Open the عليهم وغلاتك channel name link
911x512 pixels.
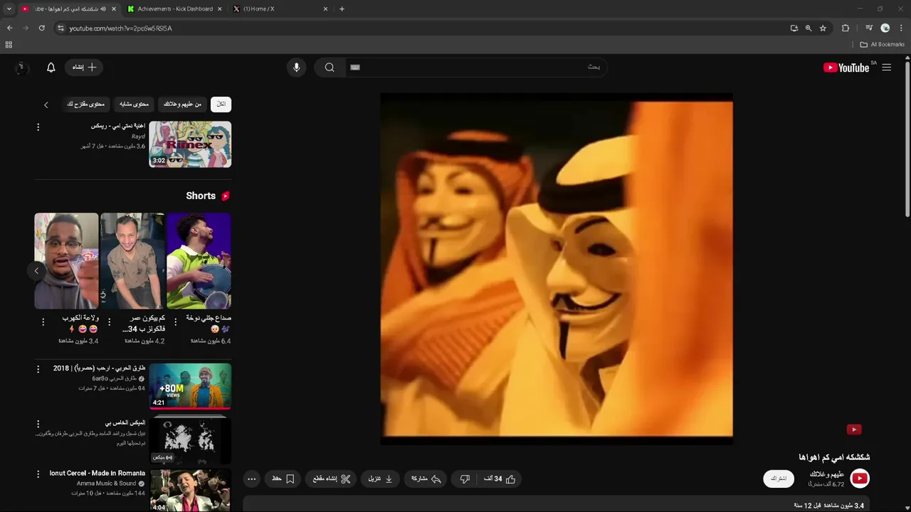click(x=827, y=474)
